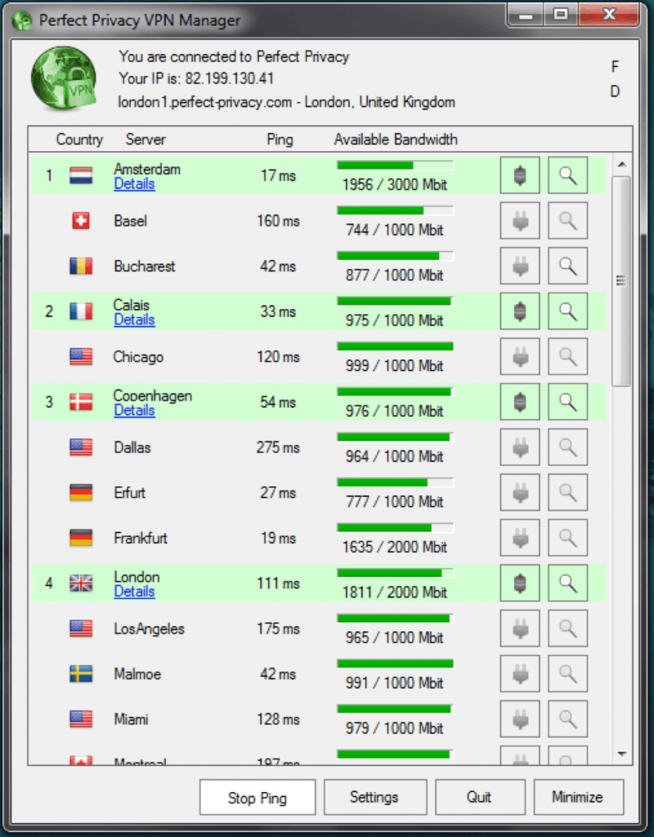The image size is (654, 837).
Task: Click the green VPN globe logo
Action: pos(64,78)
